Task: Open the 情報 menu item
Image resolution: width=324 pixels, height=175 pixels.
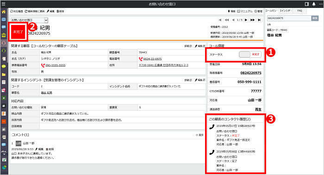Action: (x=231, y=12)
